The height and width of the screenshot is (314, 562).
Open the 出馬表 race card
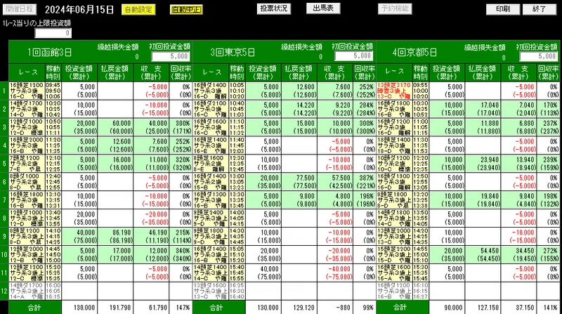pos(323,8)
